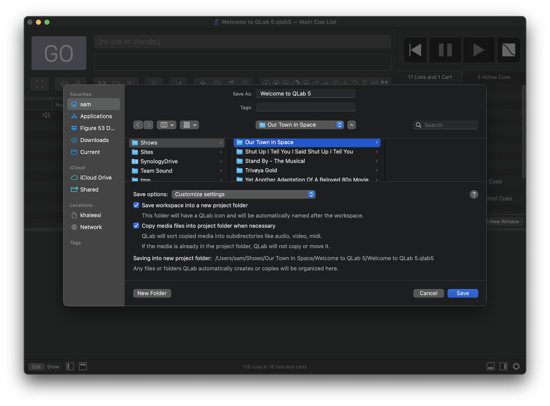Add a Mic cue from the toolbar

77,84
